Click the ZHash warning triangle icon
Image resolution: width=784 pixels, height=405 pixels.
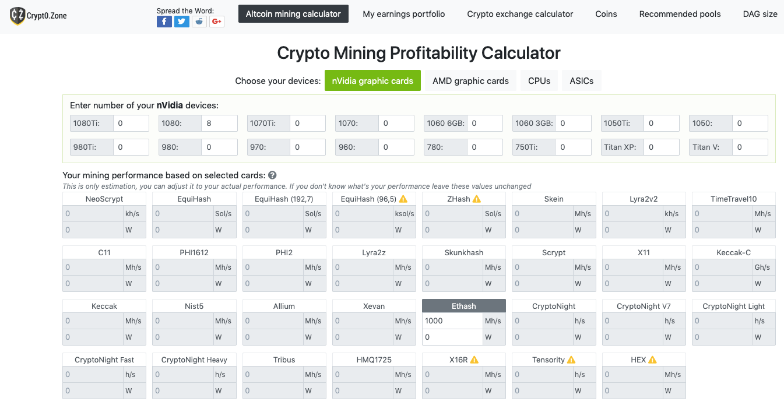click(476, 199)
